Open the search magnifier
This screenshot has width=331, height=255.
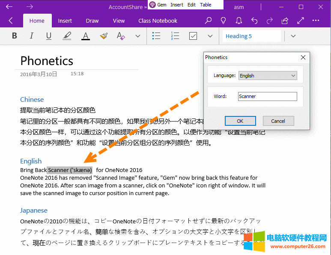(208, 21)
